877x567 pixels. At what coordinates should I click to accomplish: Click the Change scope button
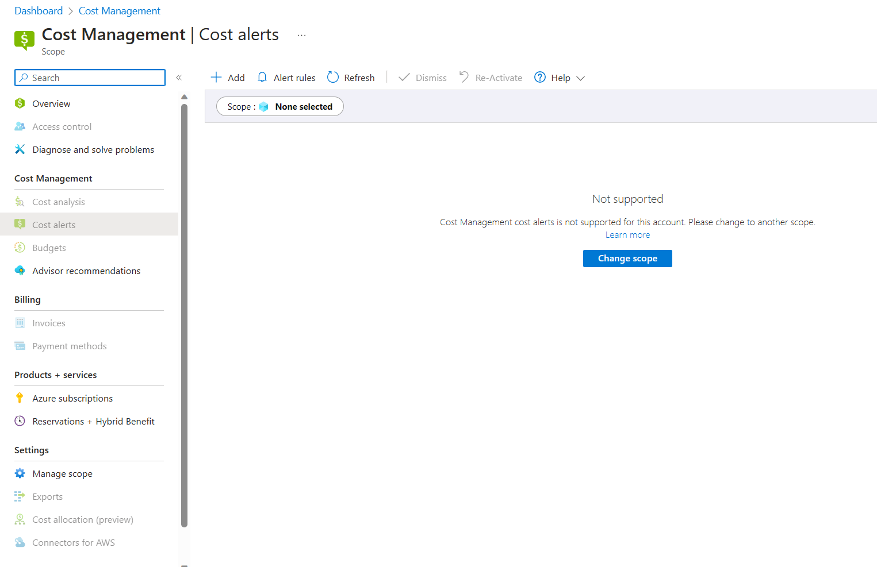[627, 259]
